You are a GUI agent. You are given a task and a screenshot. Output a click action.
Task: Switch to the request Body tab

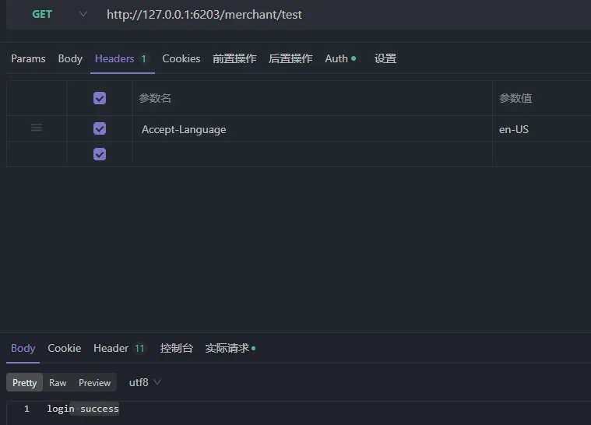70,59
